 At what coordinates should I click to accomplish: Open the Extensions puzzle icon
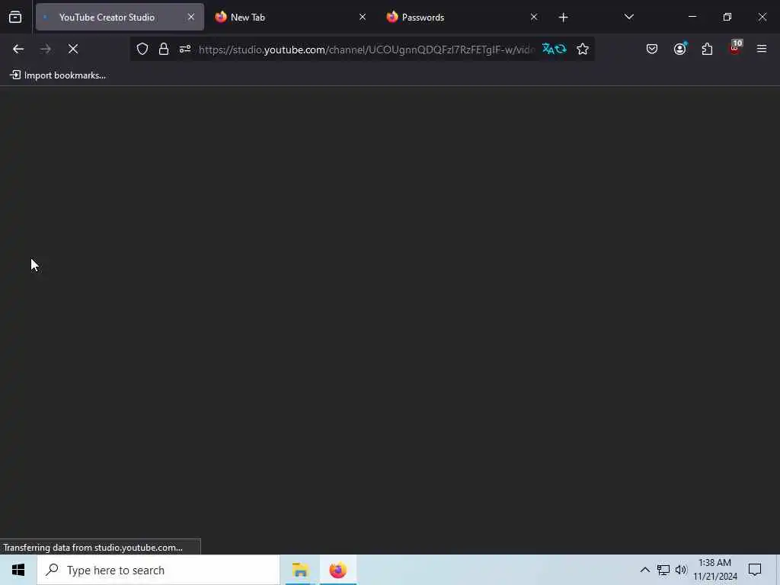coord(707,50)
